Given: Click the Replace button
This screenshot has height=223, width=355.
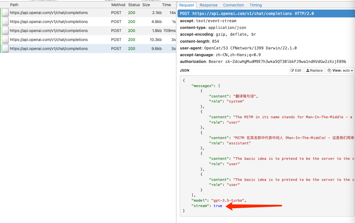Looking at the screenshot, I should tap(314, 70).
